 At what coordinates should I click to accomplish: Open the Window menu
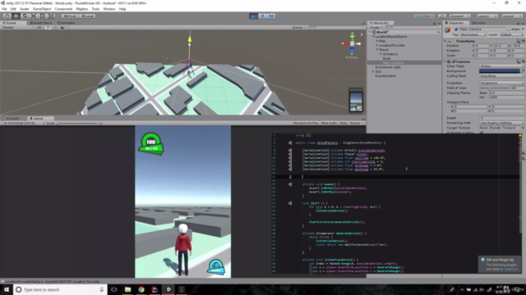click(109, 9)
